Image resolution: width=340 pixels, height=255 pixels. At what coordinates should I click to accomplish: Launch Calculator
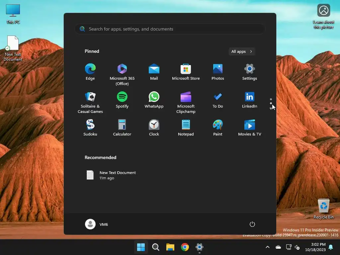point(122,128)
